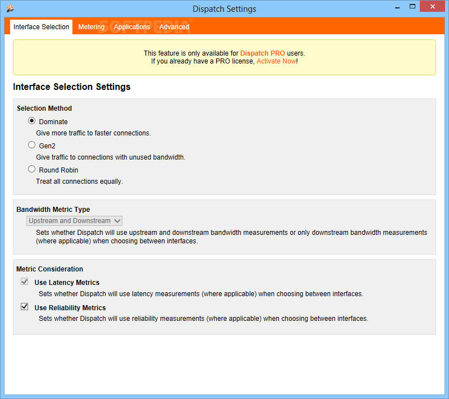The image size is (449, 399).
Task: Open the Upstream and Downstream dropdown
Action: 74,221
